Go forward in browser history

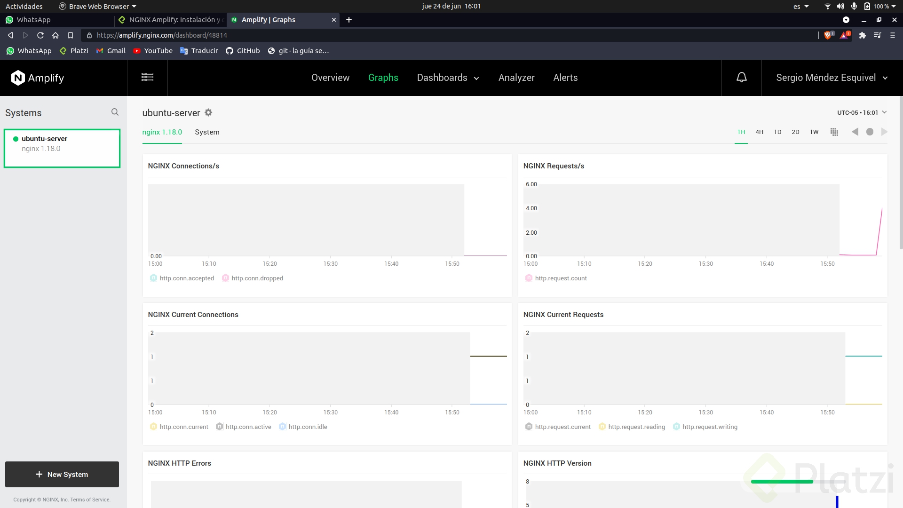click(25, 35)
